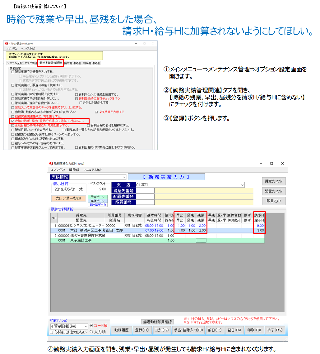Click the カレンダー参照 button
Screen dimensions: 320x354
click(x=68, y=198)
